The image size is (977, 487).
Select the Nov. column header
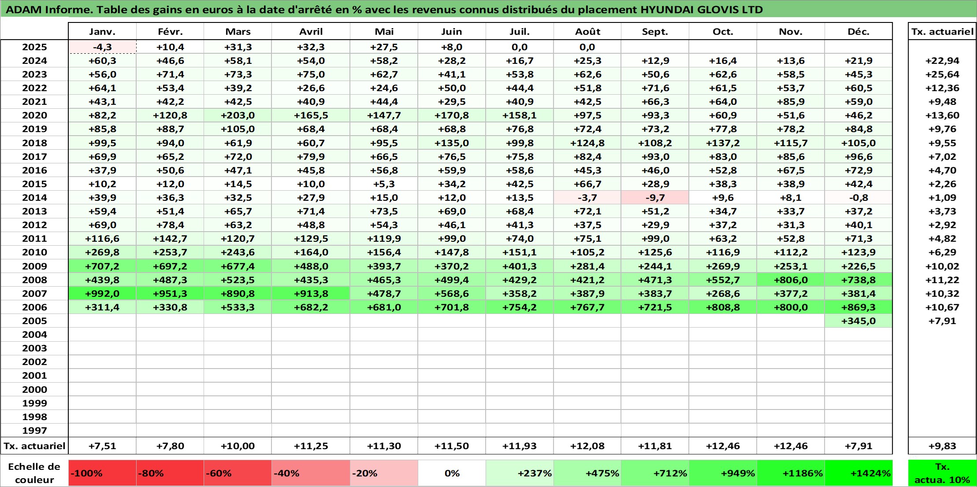point(791,31)
